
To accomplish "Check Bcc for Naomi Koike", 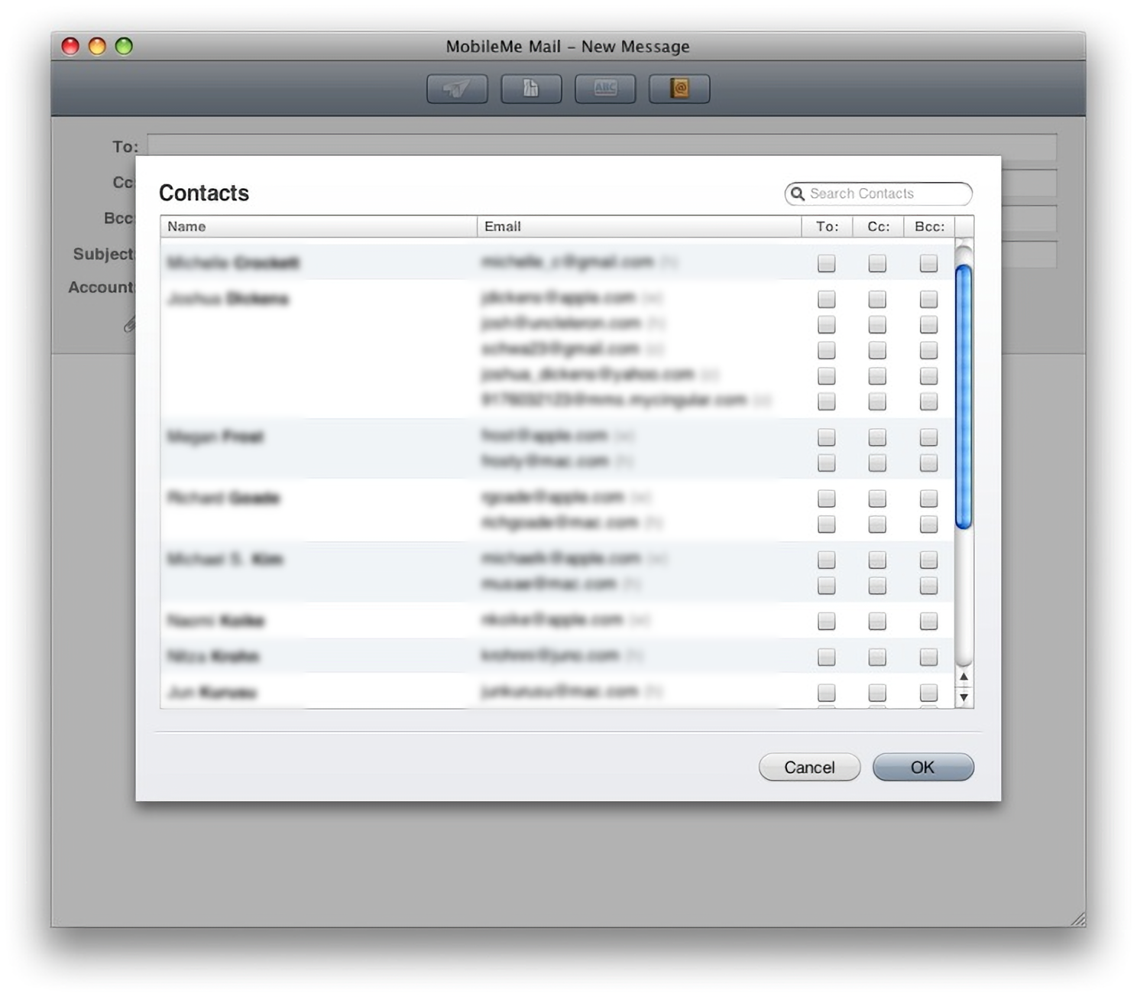I will tap(928, 620).
